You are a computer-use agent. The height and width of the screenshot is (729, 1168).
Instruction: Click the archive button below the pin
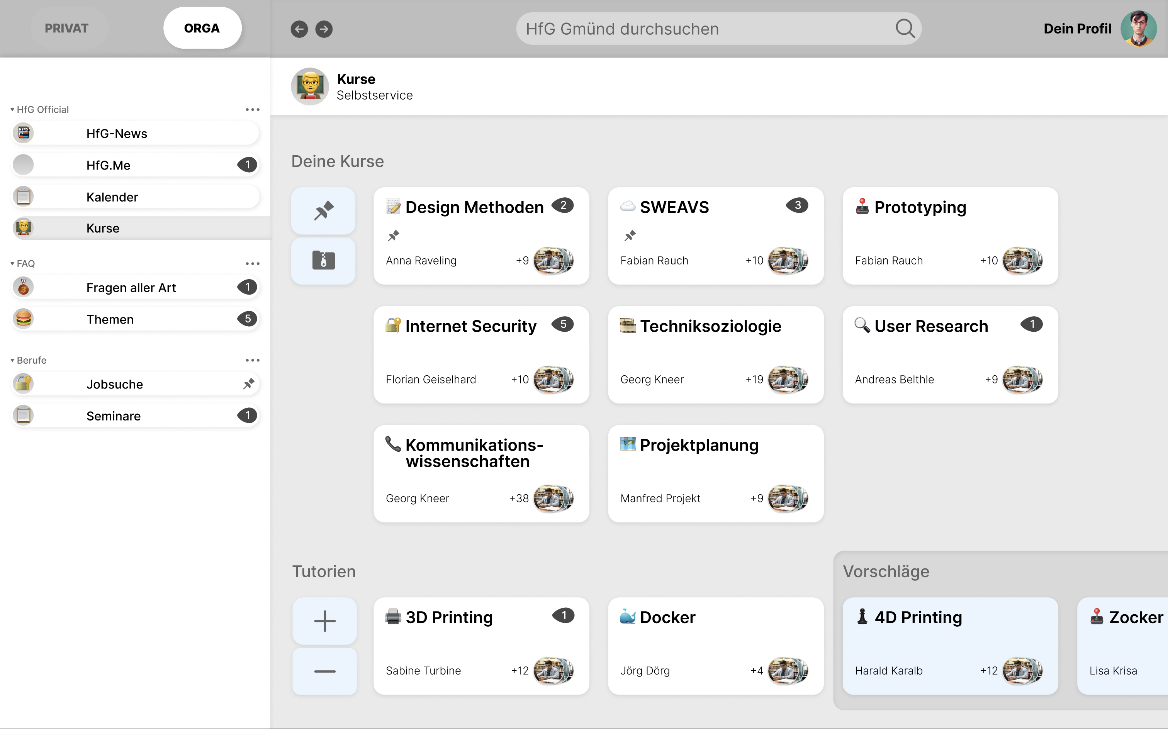[323, 260]
